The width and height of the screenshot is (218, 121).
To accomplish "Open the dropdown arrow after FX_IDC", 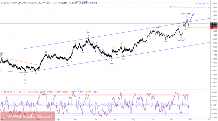I will 51,3.
